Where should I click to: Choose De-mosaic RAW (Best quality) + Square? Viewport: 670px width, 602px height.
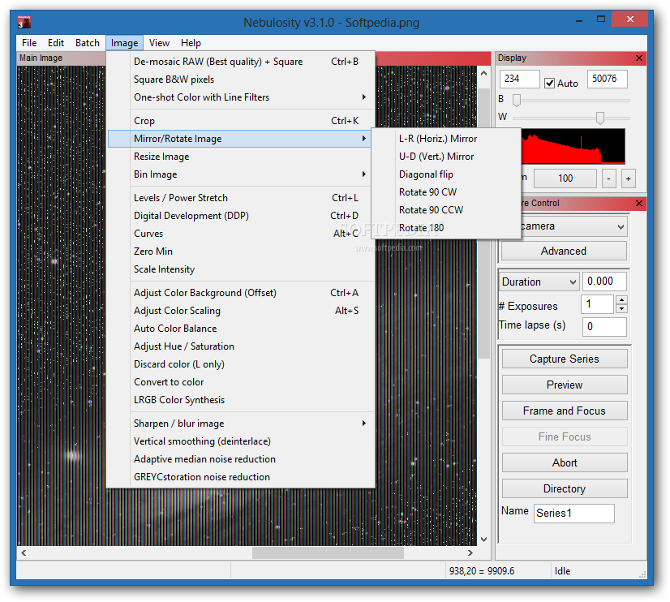point(240,62)
